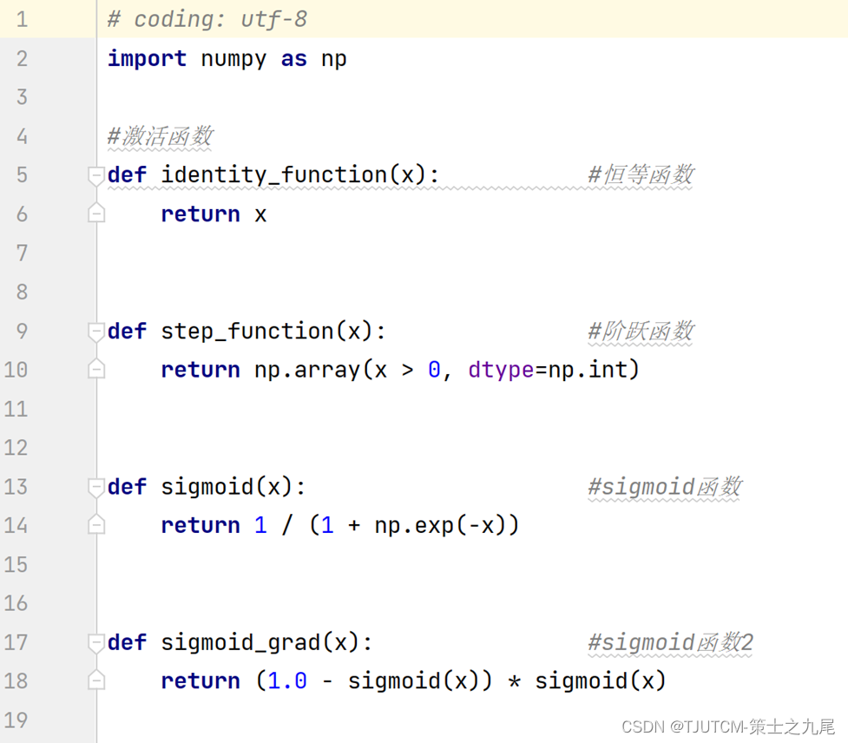848x743 pixels.
Task: Click line number 2 in the gutter
Action: (x=22, y=58)
